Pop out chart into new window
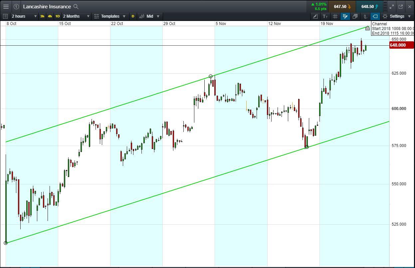 pos(400,6)
